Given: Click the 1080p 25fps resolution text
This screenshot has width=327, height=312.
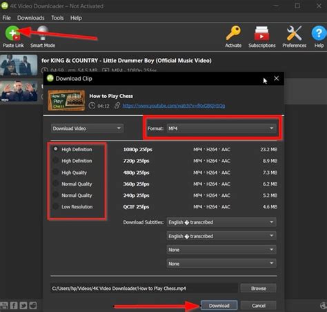Looking at the screenshot, I should click(x=137, y=149).
